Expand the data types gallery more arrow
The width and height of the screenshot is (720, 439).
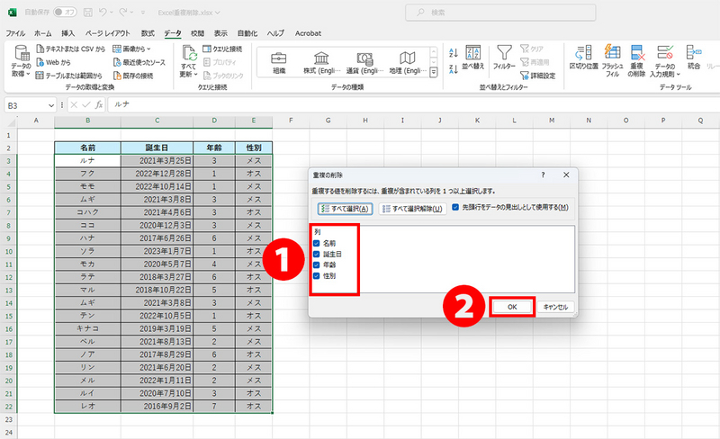click(x=434, y=72)
